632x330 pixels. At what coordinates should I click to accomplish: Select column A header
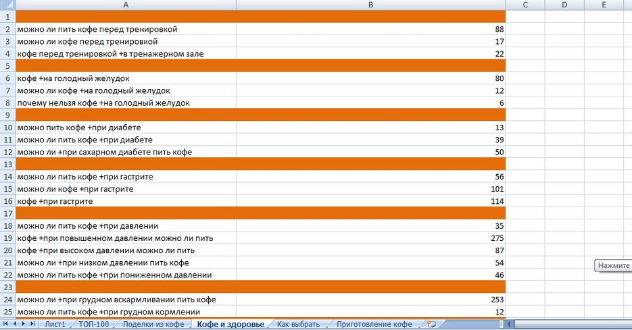click(x=126, y=5)
